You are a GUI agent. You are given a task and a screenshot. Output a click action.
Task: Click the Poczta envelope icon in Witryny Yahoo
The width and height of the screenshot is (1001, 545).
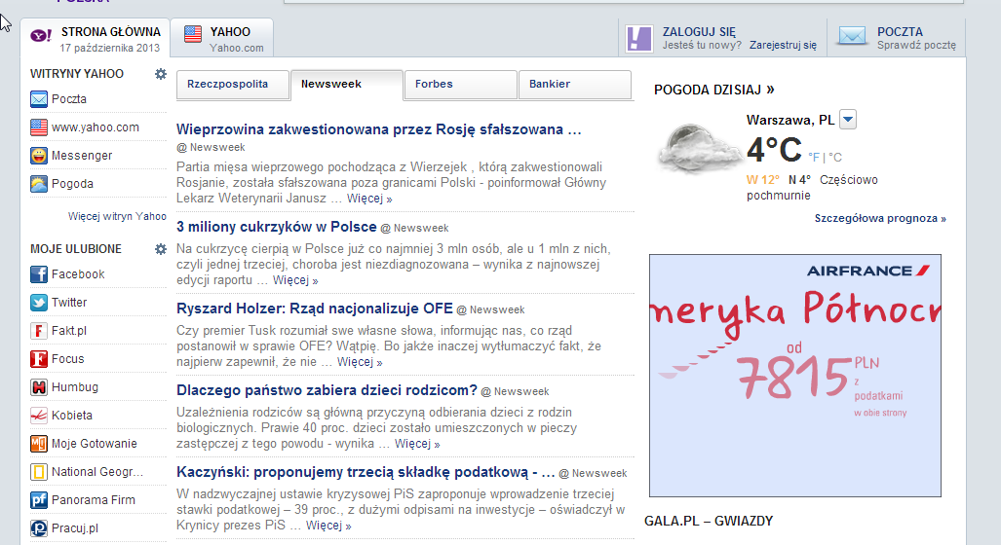click(39, 99)
